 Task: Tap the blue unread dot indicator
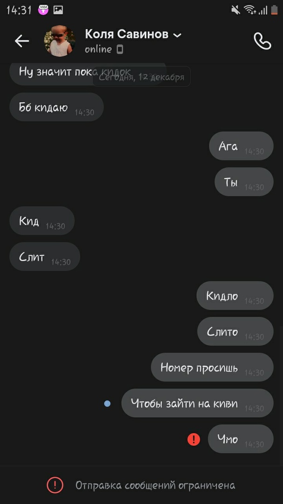107,403
